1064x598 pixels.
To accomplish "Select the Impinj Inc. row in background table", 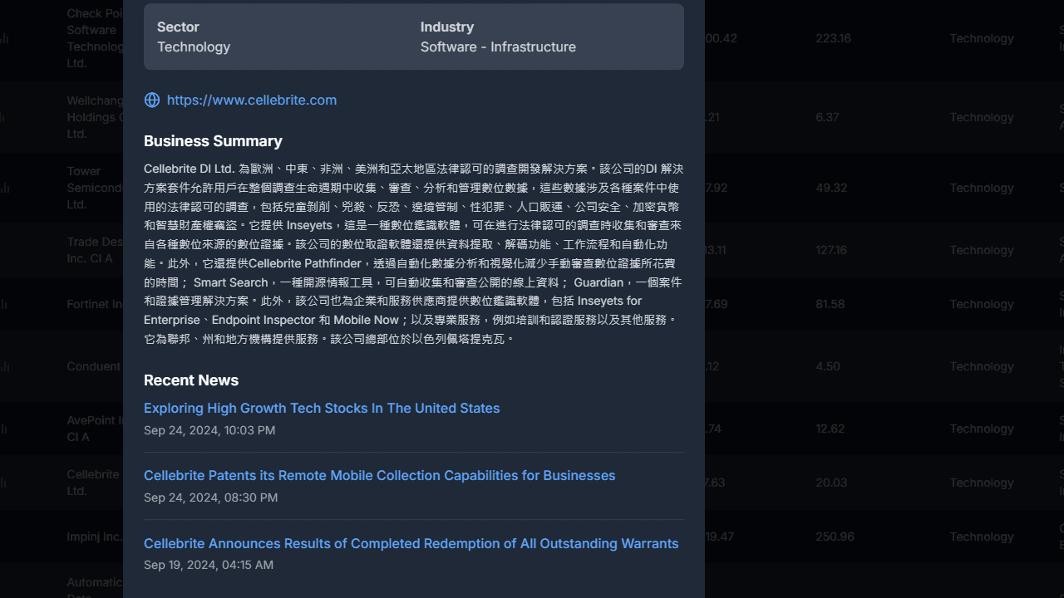I will coord(532,537).
